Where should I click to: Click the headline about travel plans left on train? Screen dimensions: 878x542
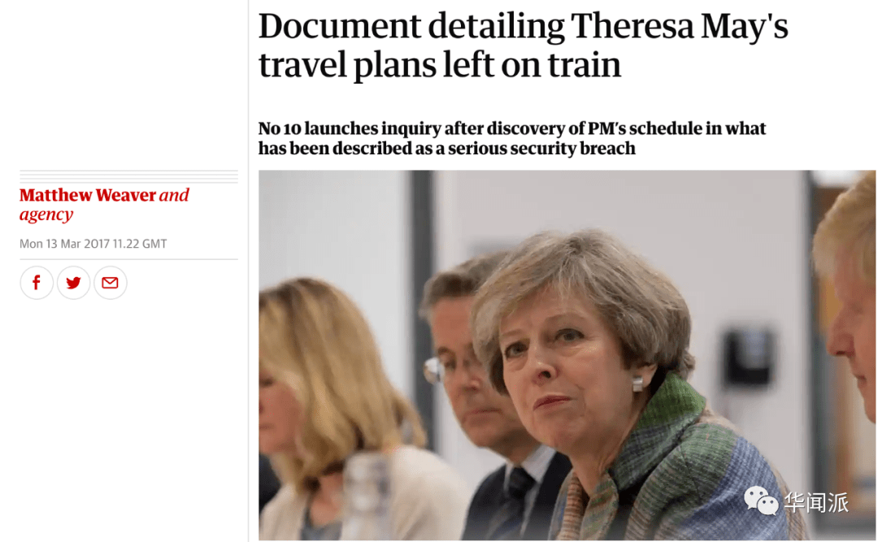[x=523, y=45]
